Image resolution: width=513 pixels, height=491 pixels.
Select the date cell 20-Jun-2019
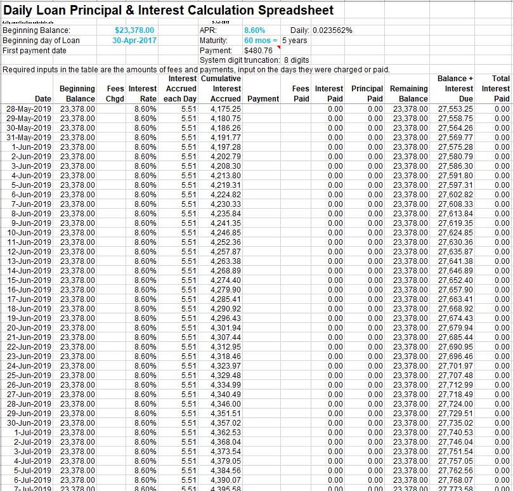pyautogui.click(x=29, y=327)
